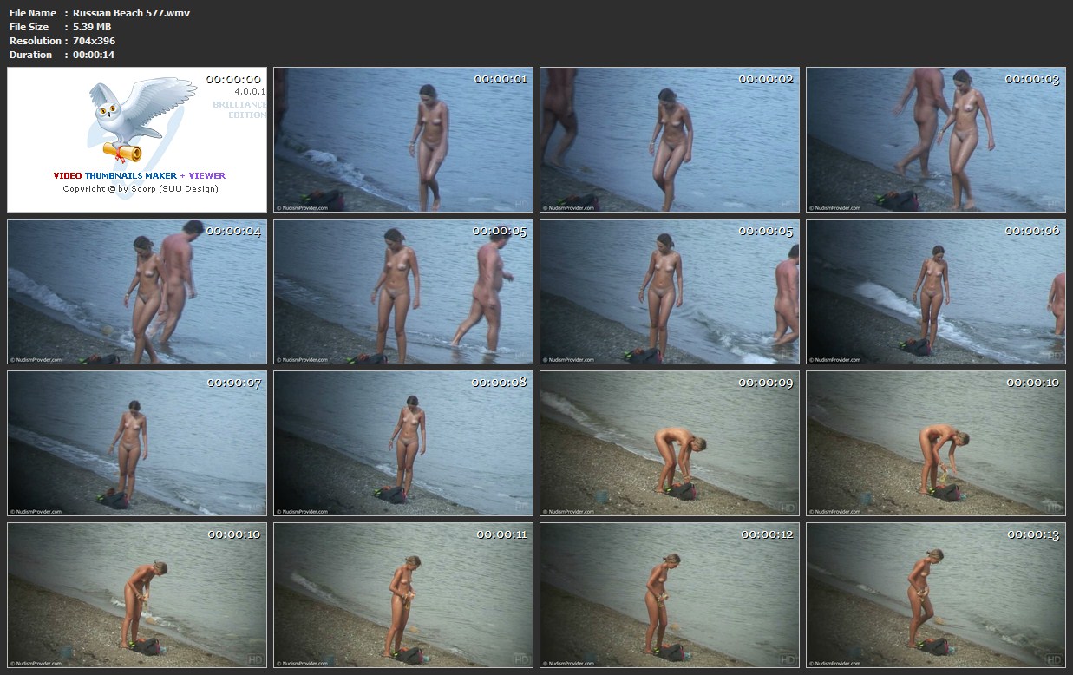Open the thumbnail at timestamp 00:00:01
The height and width of the screenshot is (675, 1073).
403,140
